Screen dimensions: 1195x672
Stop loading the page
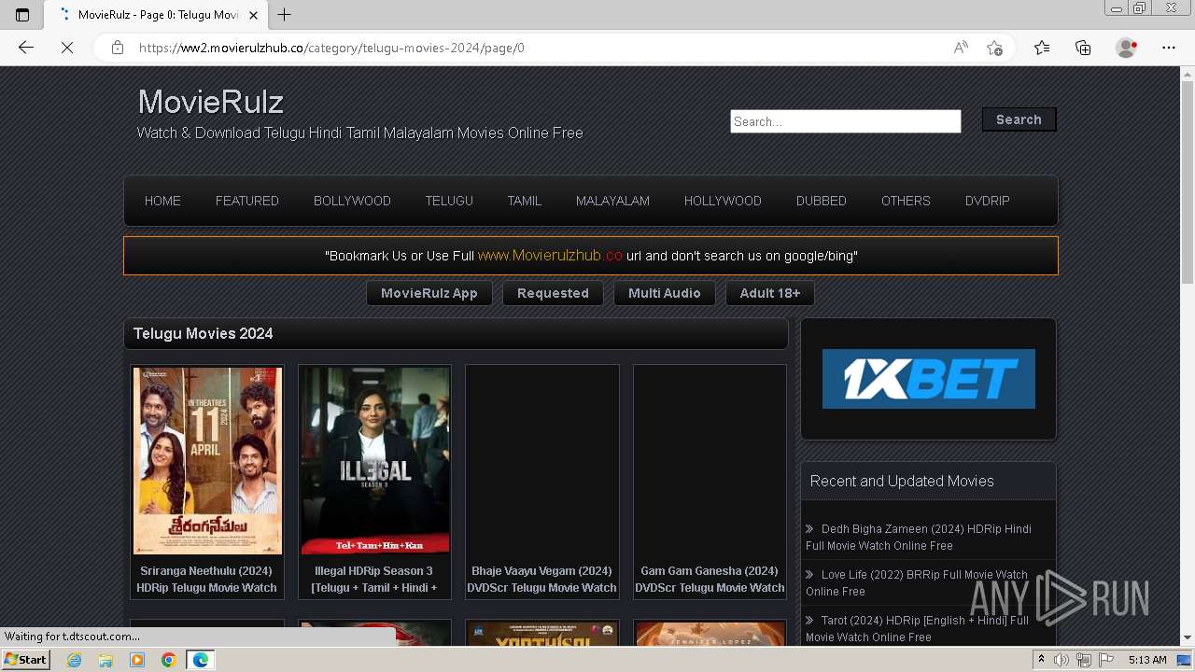click(67, 48)
